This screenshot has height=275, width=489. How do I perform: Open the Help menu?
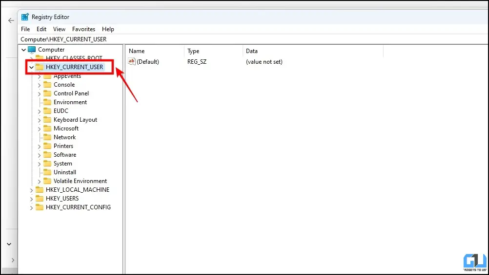108,29
